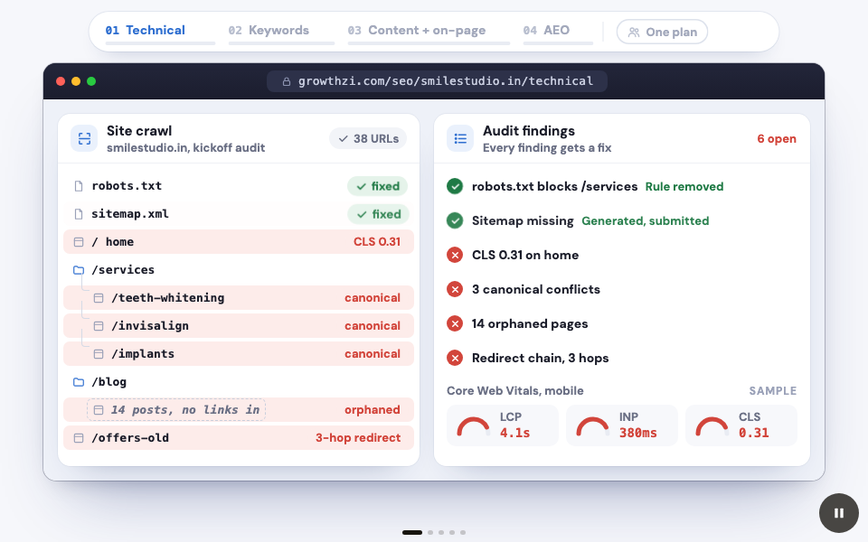Click the page icon beside /teeth-whitening
Image resolution: width=868 pixels, height=542 pixels.
tap(99, 298)
